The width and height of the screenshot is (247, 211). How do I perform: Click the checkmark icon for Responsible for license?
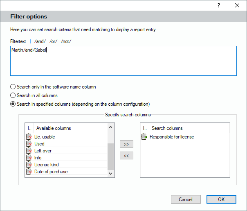coord(144,137)
